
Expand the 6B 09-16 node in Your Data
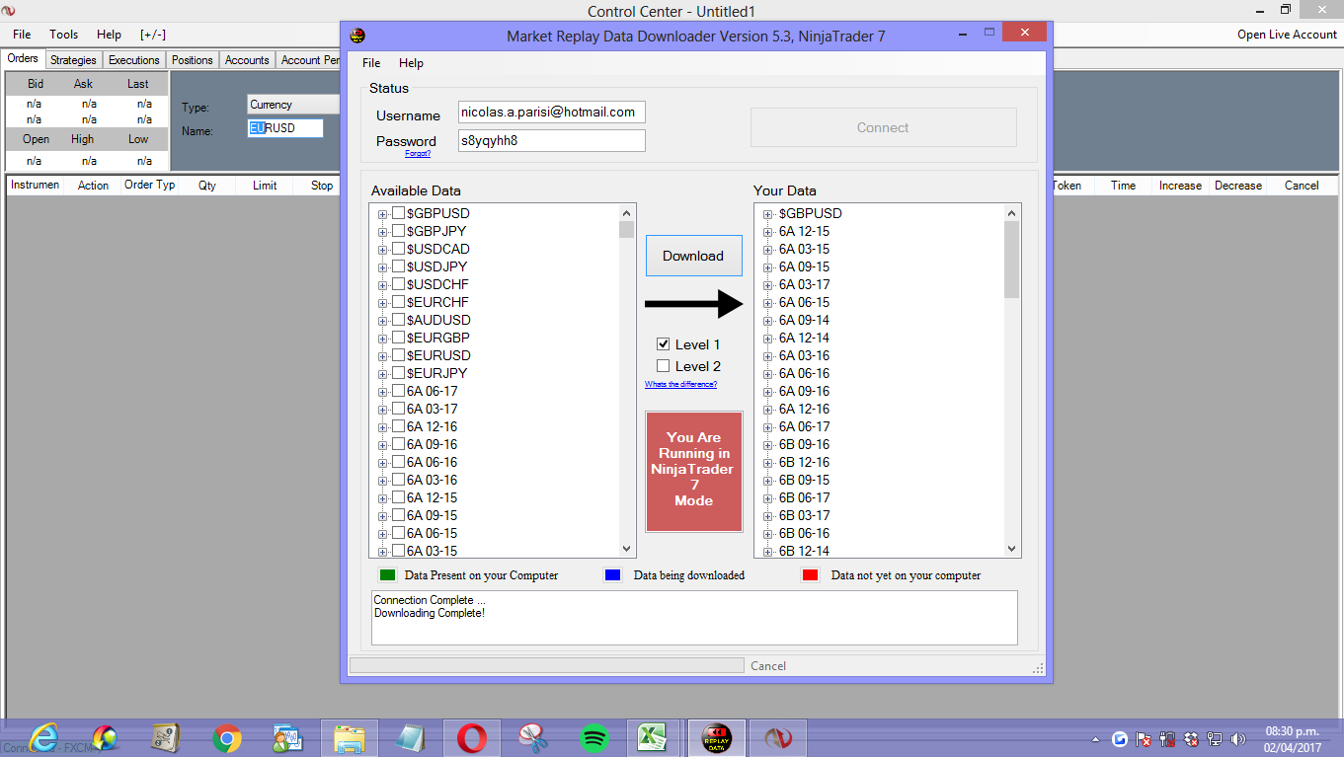click(768, 445)
